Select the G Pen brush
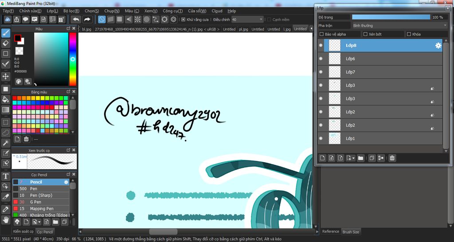 (41, 202)
